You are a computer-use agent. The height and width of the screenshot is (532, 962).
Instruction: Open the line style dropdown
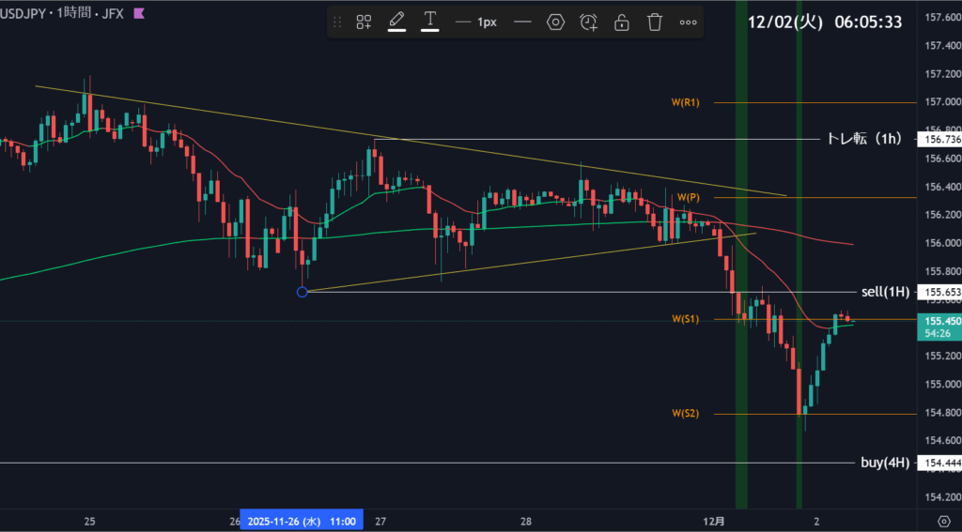(x=522, y=22)
